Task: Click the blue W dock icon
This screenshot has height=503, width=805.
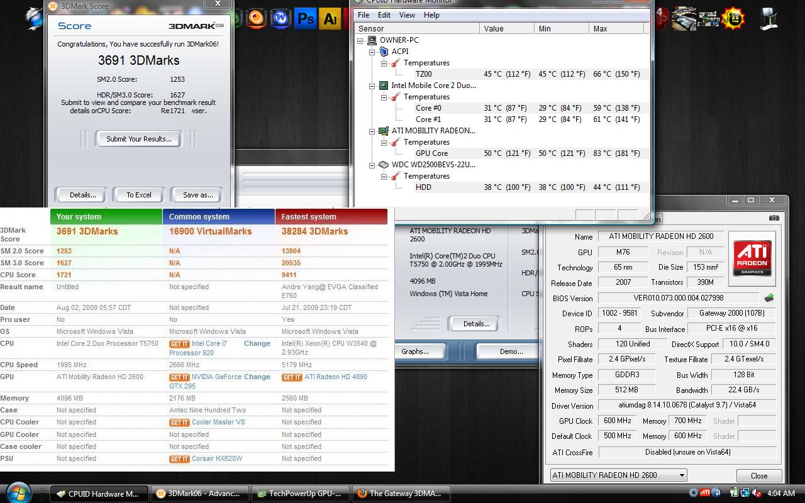Action: tap(280, 18)
